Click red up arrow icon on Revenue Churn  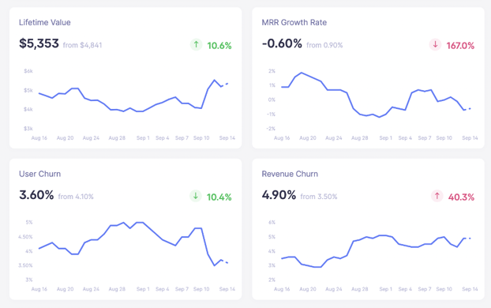437,196
